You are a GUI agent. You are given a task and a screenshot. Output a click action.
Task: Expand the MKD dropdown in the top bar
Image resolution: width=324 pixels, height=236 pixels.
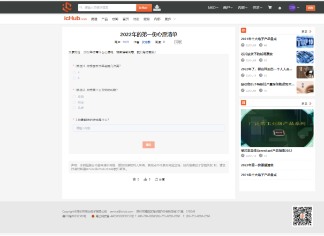(x=212, y=8)
